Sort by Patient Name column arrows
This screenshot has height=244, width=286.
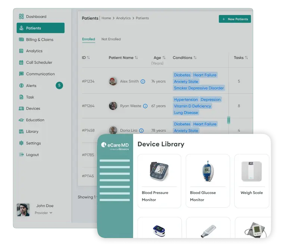(136, 58)
